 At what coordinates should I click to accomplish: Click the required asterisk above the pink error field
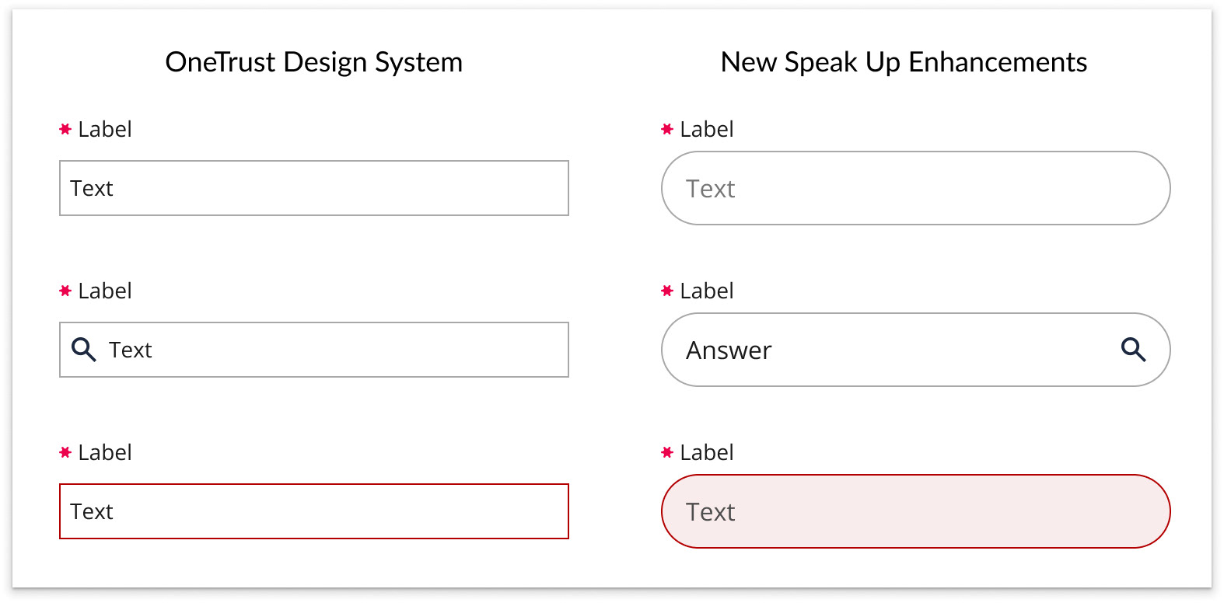point(666,453)
